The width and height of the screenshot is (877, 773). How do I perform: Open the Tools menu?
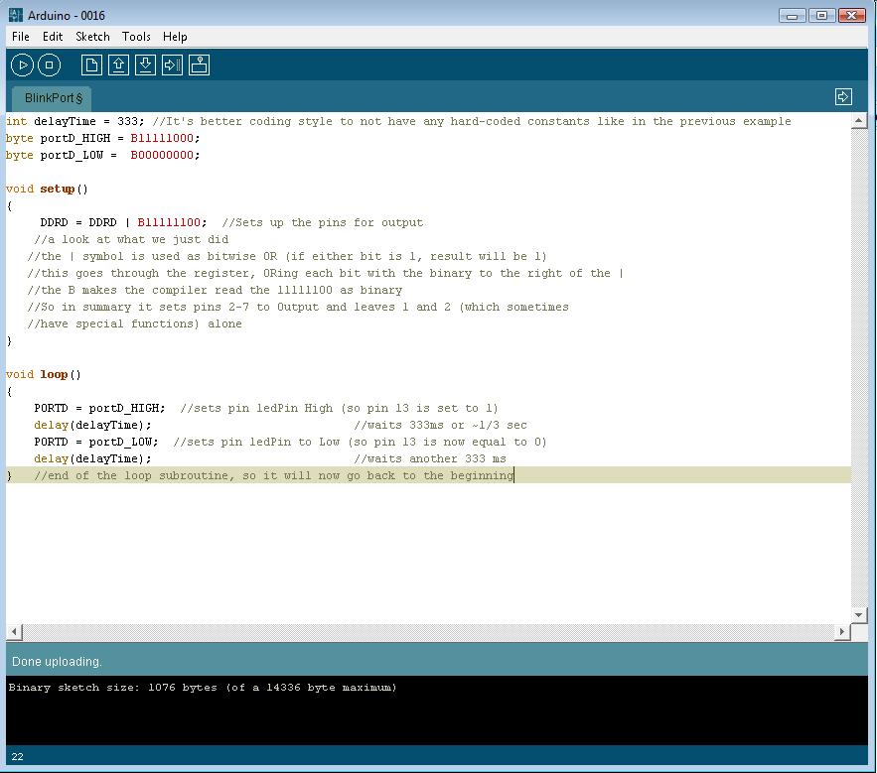coord(136,37)
